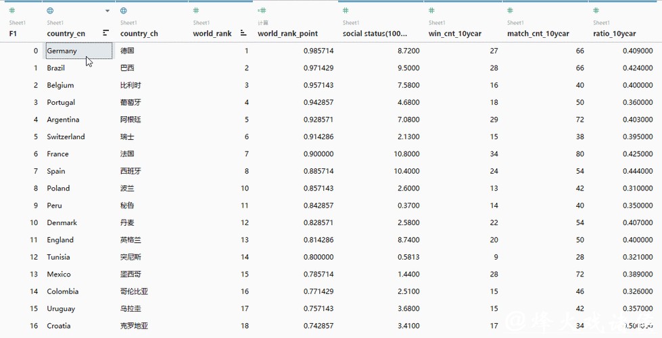662x338 pixels.
Task: Select the world_rank_point column header
Action: [x=287, y=33]
